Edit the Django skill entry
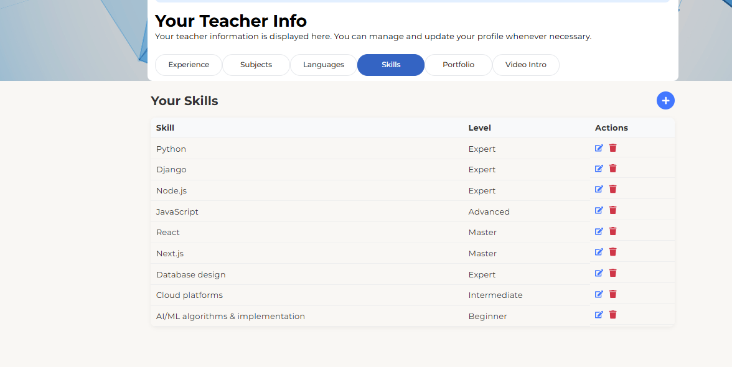The width and height of the screenshot is (732, 367). coord(599,169)
